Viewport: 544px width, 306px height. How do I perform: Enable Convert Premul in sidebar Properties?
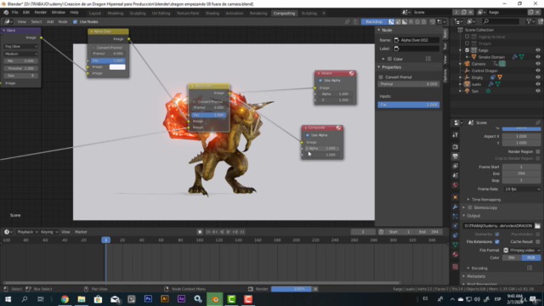tap(381, 77)
